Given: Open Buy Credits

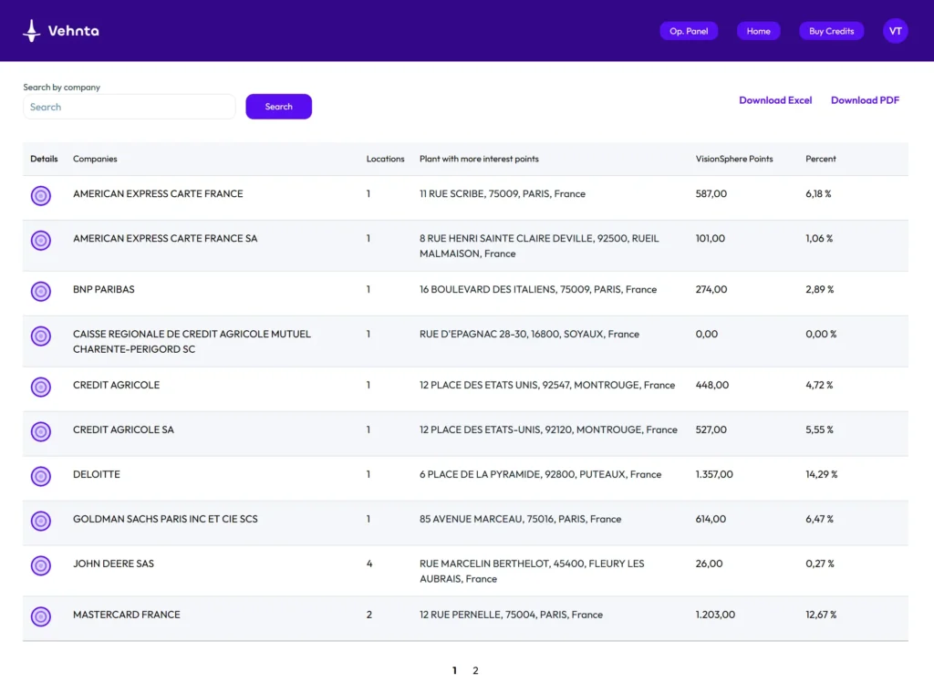Looking at the screenshot, I should (x=832, y=31).
